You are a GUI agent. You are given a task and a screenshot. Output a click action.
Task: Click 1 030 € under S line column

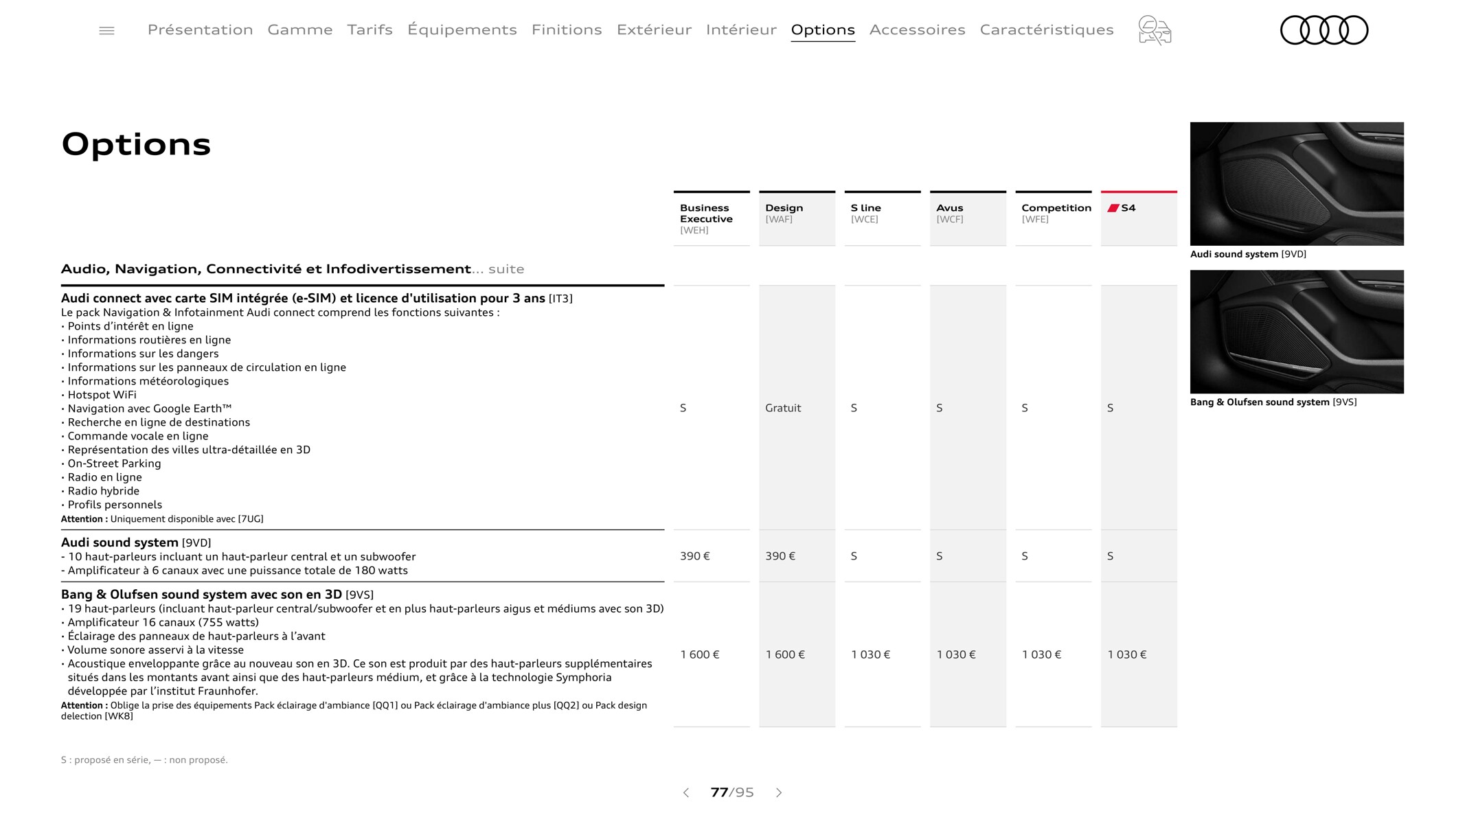[x=870, y=655]
